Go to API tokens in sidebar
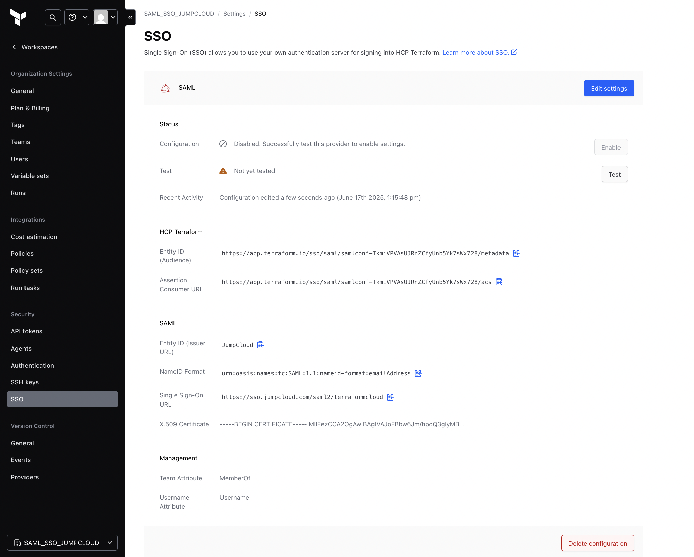The height and width of the screenshot is (557, 694). pos(27,331)
